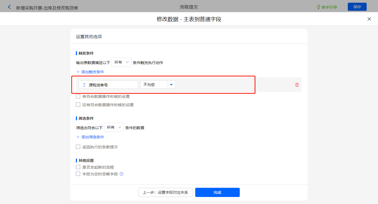Click the 新手引导 lightbulb icon
Viewport: 378px width, 204px height.
coord(318,7)
